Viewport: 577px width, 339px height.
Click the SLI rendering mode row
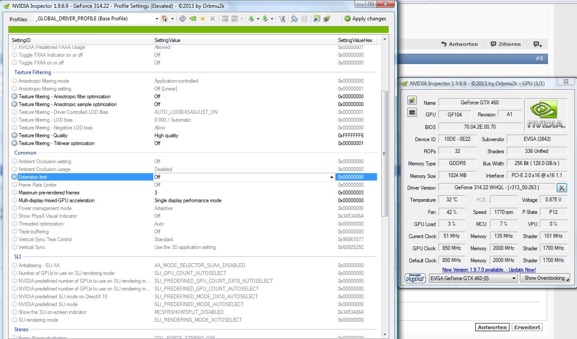[x=193, y=320]
